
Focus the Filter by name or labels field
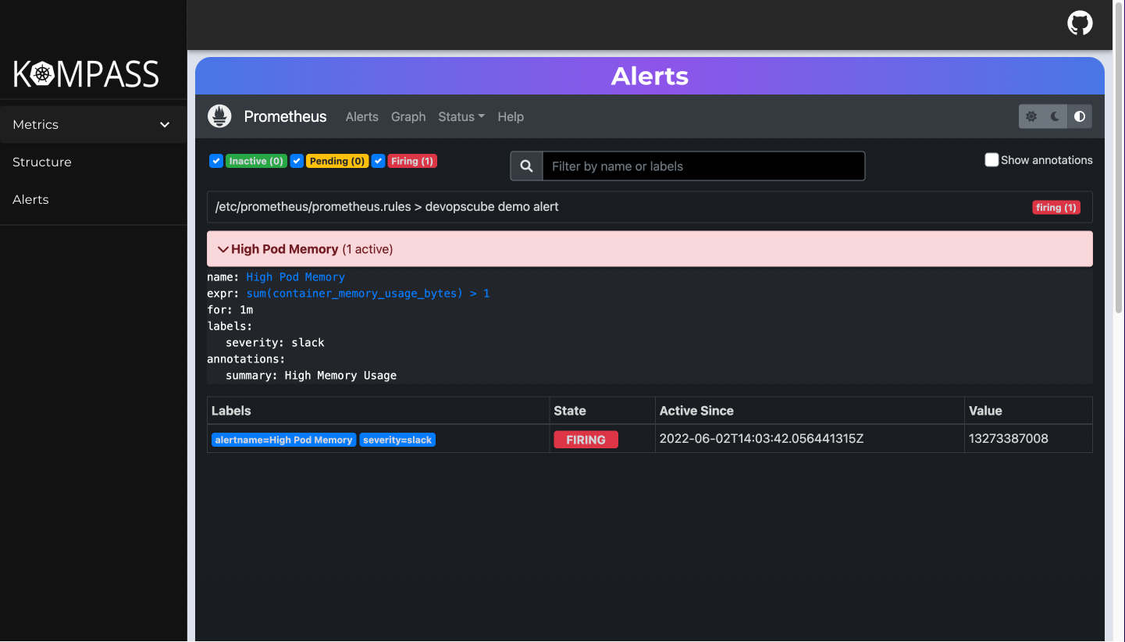click(703, 166)
